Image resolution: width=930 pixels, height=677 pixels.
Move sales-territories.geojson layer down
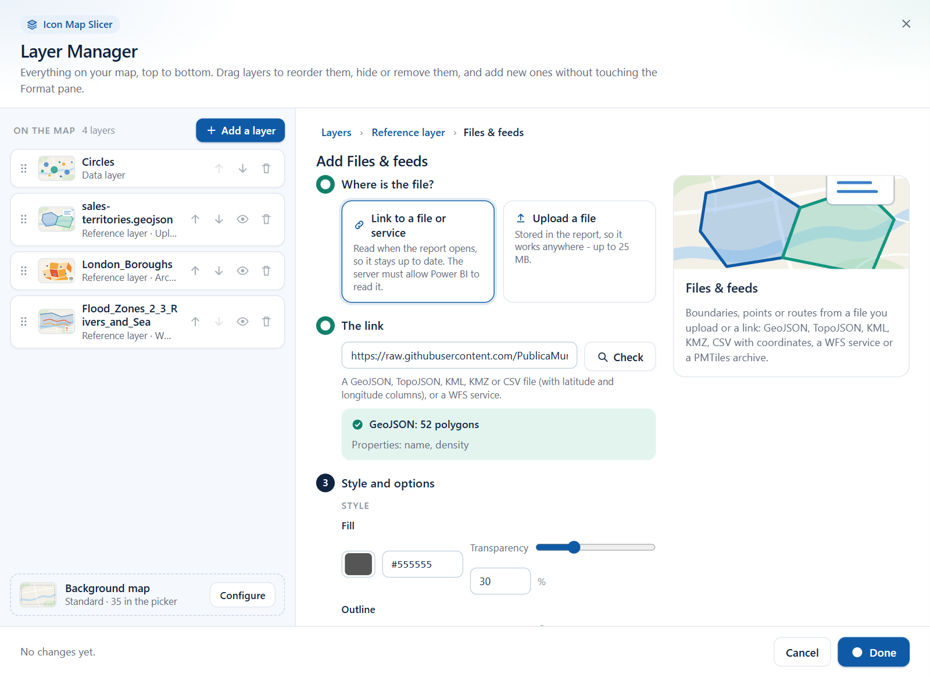click(219, 219)
